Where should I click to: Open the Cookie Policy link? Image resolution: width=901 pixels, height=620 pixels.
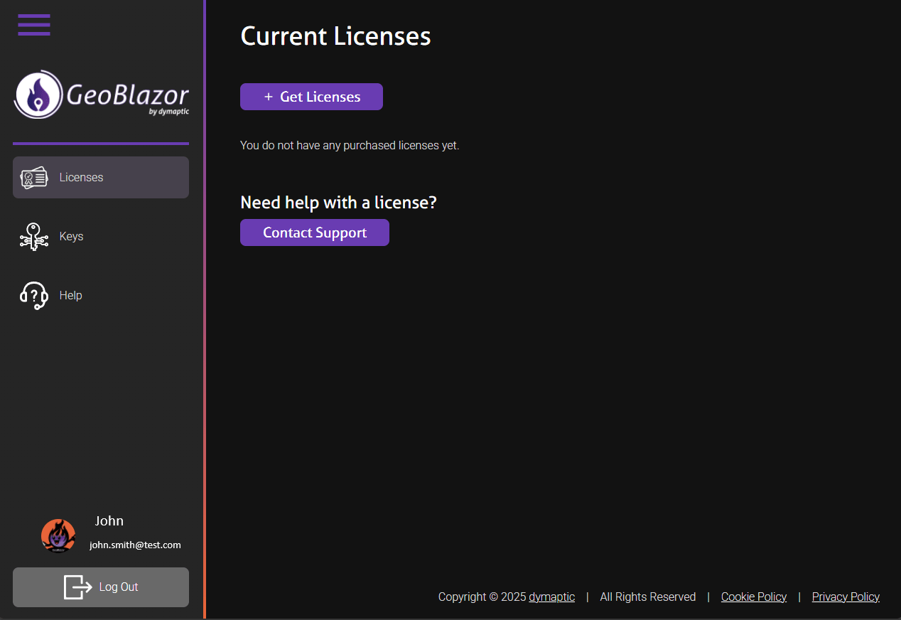[x=754, y=597]
